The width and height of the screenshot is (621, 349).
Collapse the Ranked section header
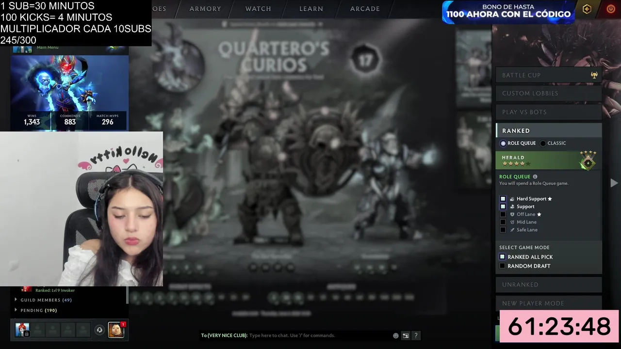[x=549, y=131]
